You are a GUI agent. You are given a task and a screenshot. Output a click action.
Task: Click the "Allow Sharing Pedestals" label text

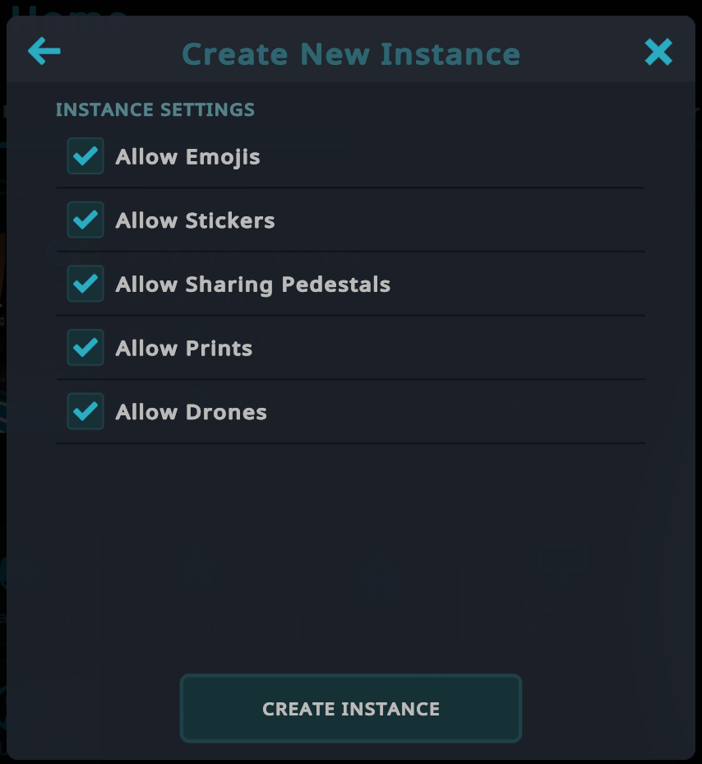tap(253, 285)
